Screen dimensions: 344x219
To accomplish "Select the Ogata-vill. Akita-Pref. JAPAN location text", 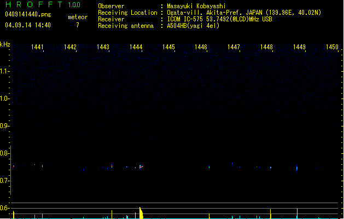I will click(244, 13).
